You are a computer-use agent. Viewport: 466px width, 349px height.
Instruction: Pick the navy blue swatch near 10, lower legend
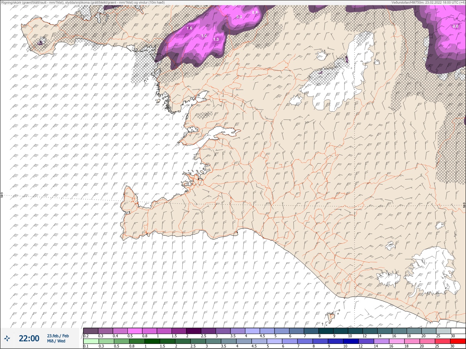click(x=350, y=341)
